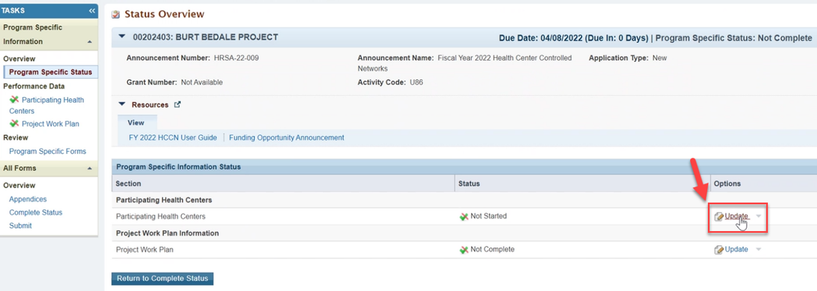
Task: Click Grant Number Not Available value
Action: pos(202,82)
